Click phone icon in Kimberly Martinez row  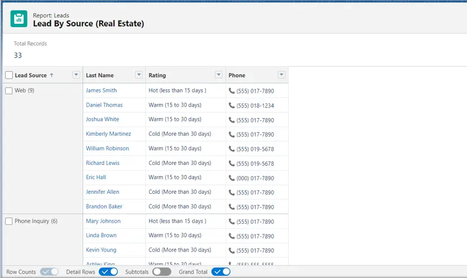coord(231,134)
